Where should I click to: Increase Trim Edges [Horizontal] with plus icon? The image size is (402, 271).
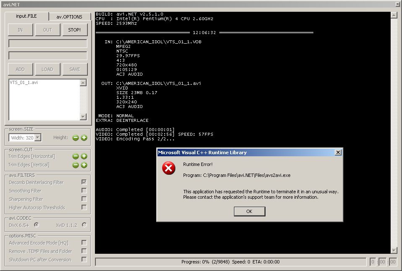pos(84,156)
